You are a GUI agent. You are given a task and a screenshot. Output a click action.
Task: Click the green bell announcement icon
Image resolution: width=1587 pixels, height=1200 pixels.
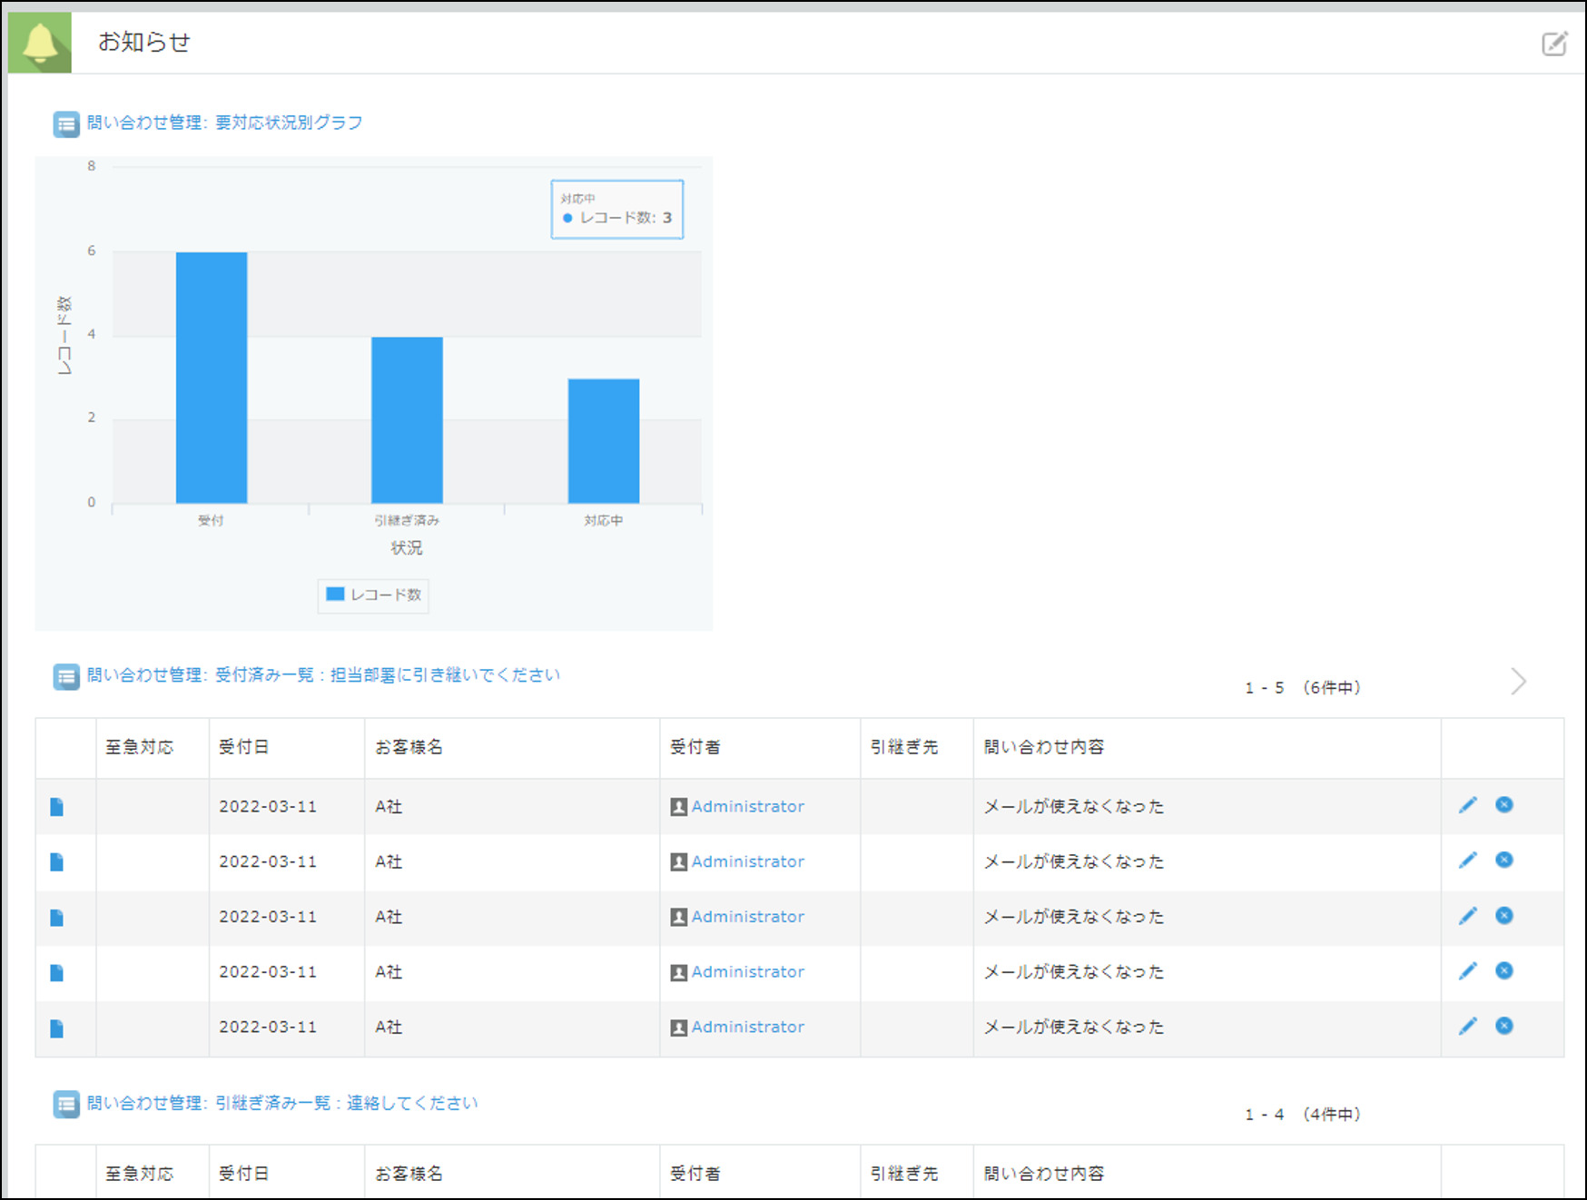tap(40, 43)
